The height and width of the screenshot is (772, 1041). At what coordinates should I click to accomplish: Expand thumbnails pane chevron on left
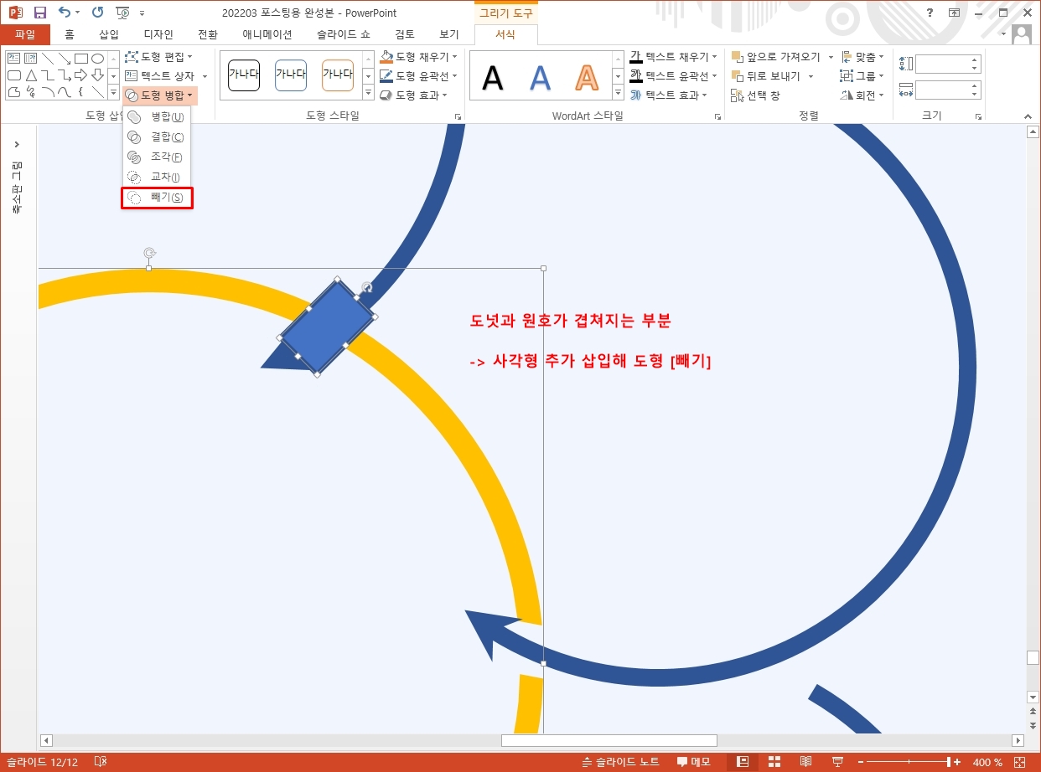click(x=17, y=145)
